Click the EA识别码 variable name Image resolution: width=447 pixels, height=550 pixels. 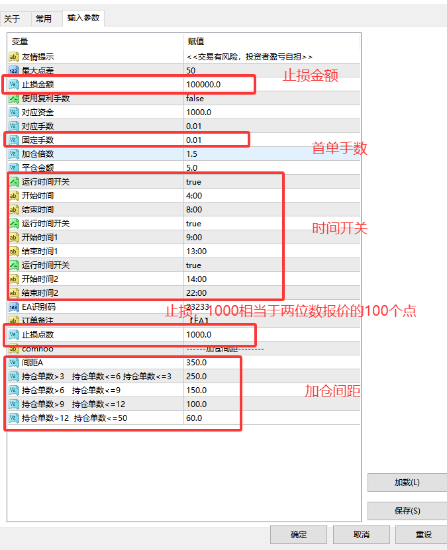[38, 307]
